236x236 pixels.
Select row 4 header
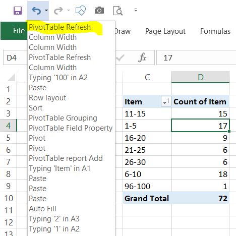[9, 126]
